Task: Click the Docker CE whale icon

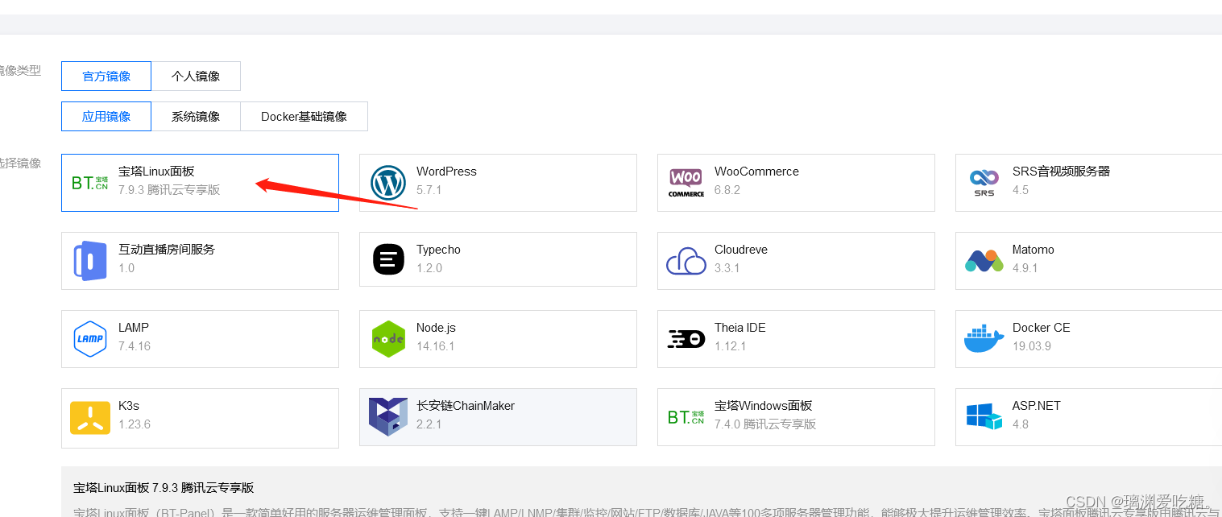Action: click(x=984, y=338)
